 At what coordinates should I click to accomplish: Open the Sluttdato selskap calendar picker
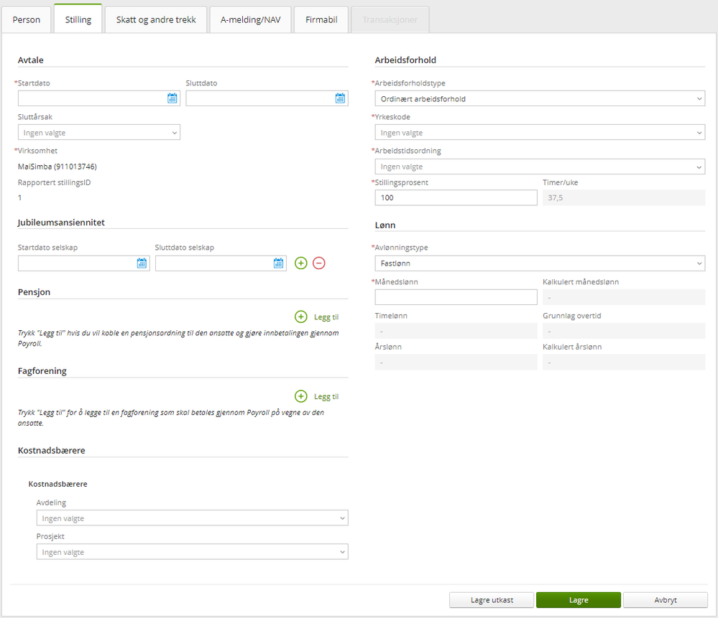279,263
